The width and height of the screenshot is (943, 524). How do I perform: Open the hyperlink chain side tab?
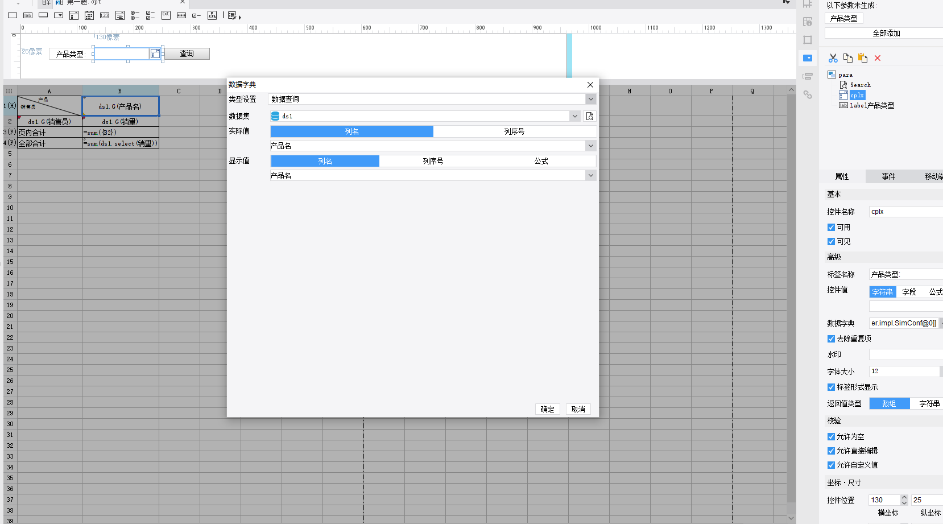point(808,94)
